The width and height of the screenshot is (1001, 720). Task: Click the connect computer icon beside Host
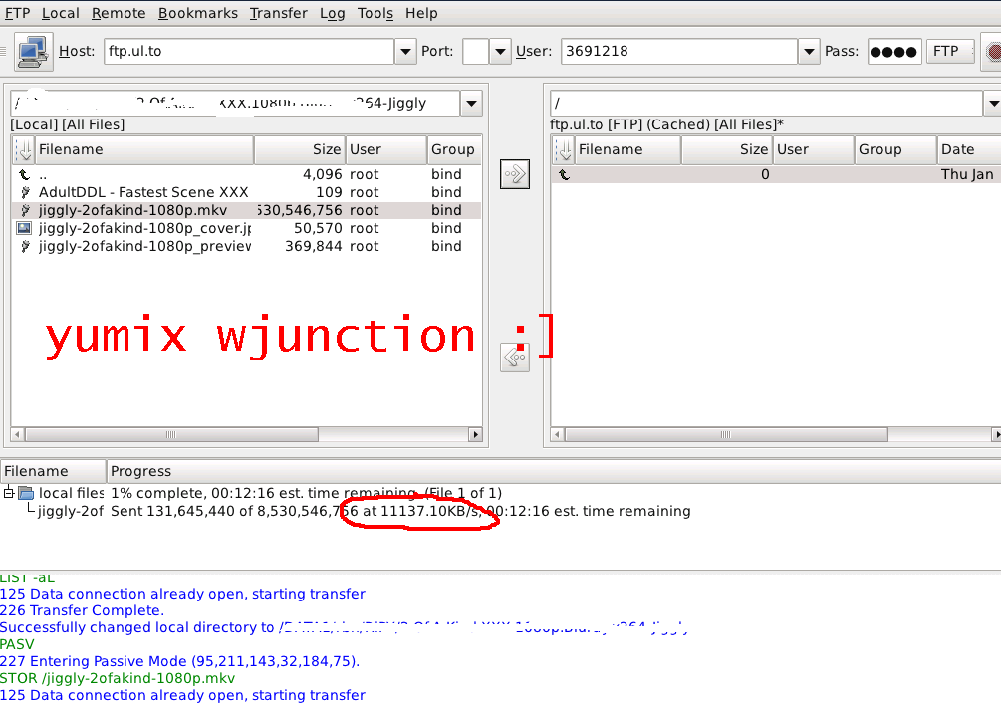pos(33,52)
